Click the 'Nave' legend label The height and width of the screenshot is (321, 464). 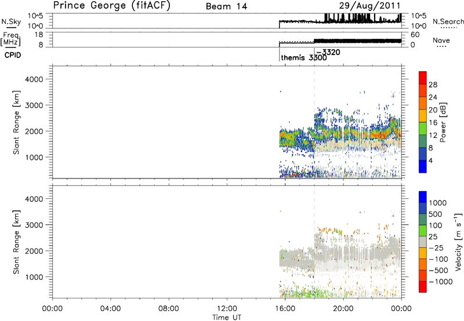tap(441, 40)
